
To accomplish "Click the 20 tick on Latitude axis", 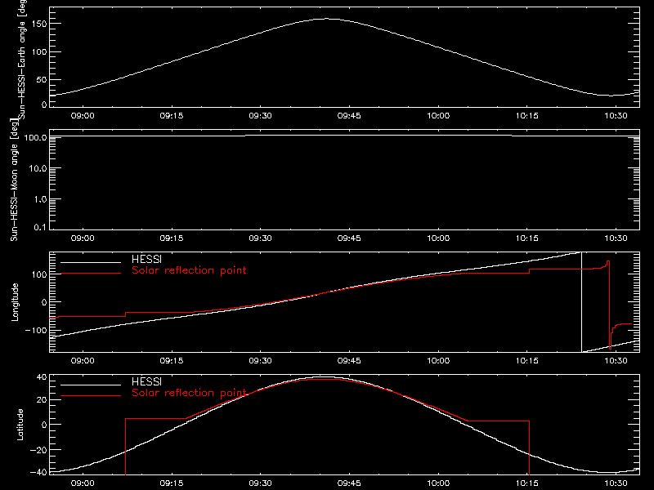I will (x=42, y=400).
